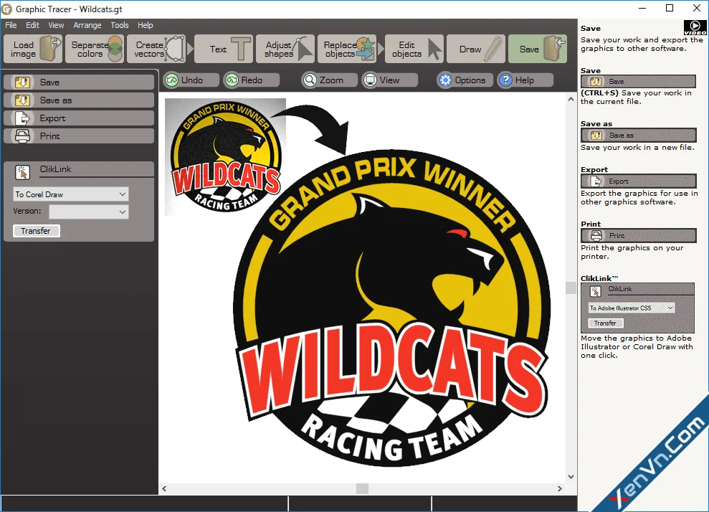Choose the Adjust shapes tool
This screenshot has height=512, width=709.
click(286, 49)
